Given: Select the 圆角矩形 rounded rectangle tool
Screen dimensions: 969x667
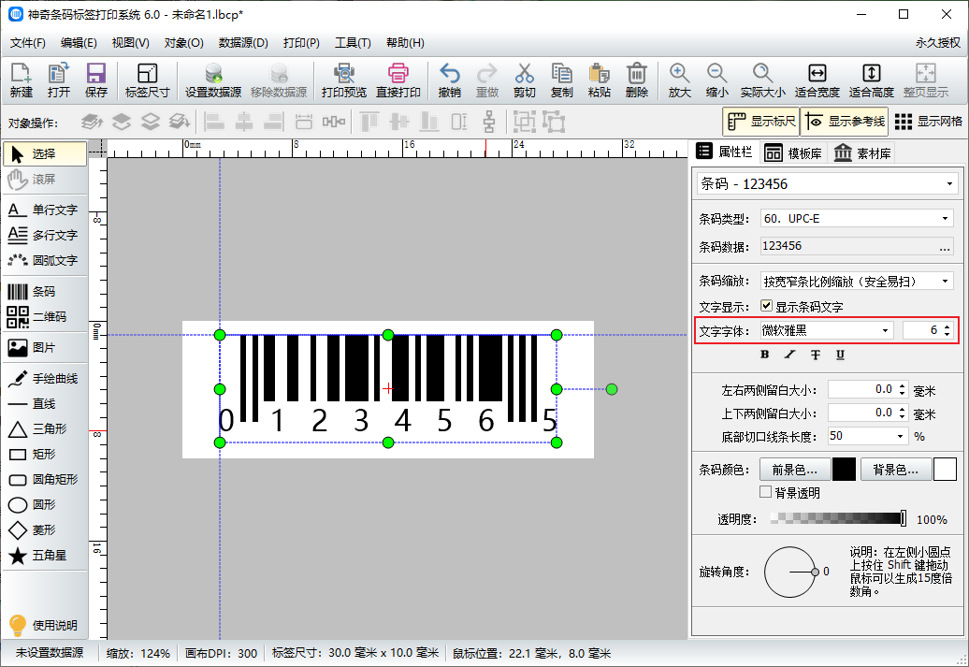Looking at the screenshot, I should click(x=45, y=479).
